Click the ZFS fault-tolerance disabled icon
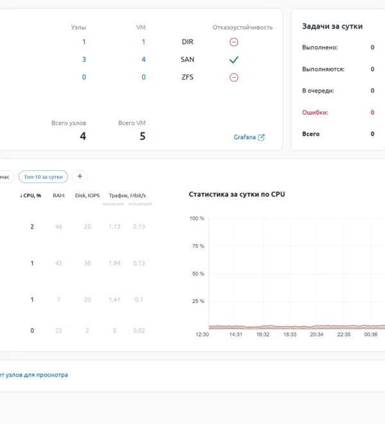 pyautogui.click(x=234, y=77)
